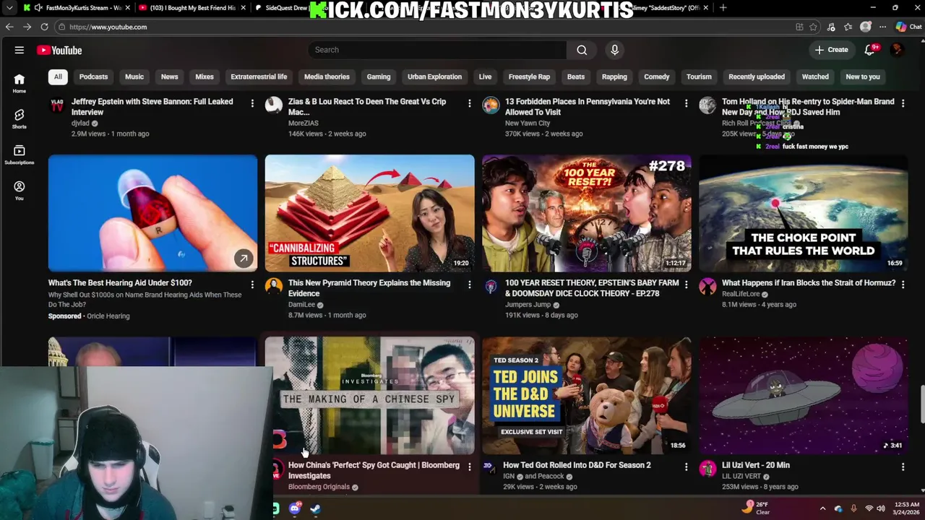Open Choke Point That Rules World thumbnail
This screenshot has width=925, height=520.
coord(803,213)
